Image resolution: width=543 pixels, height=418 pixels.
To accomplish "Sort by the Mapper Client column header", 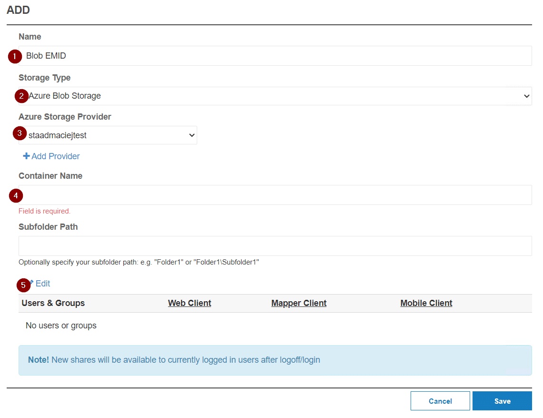I will (299, 303).
